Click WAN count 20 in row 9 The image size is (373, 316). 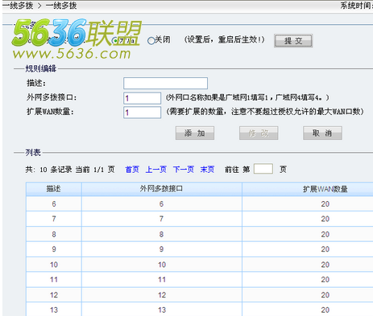coord(325,249)
